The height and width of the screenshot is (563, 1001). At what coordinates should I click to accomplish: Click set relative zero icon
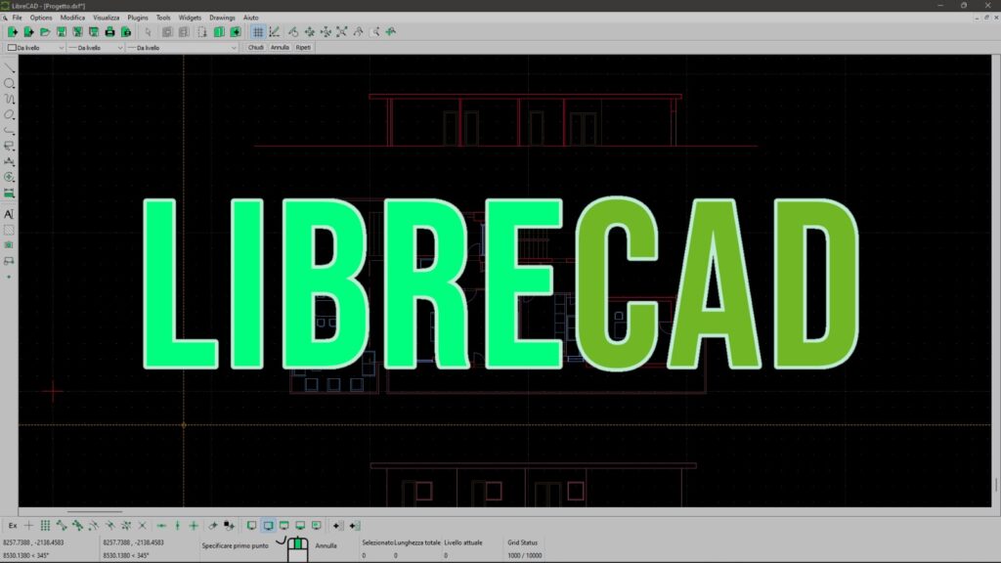213,525
